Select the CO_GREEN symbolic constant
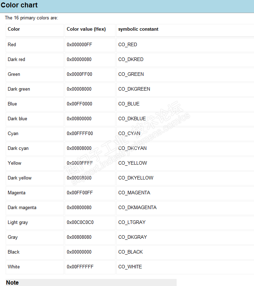 pyautogui.click(x=131, y=74)
